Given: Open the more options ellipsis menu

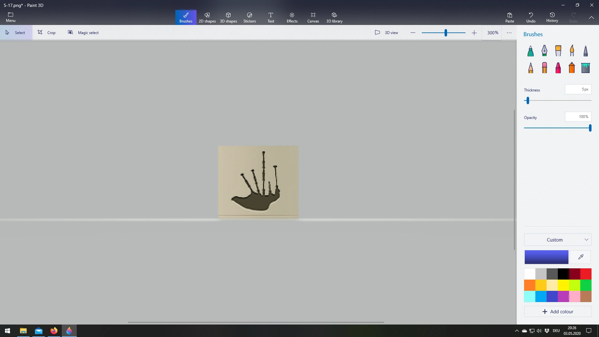Looking at the screenshot, I should click(509, 32).
